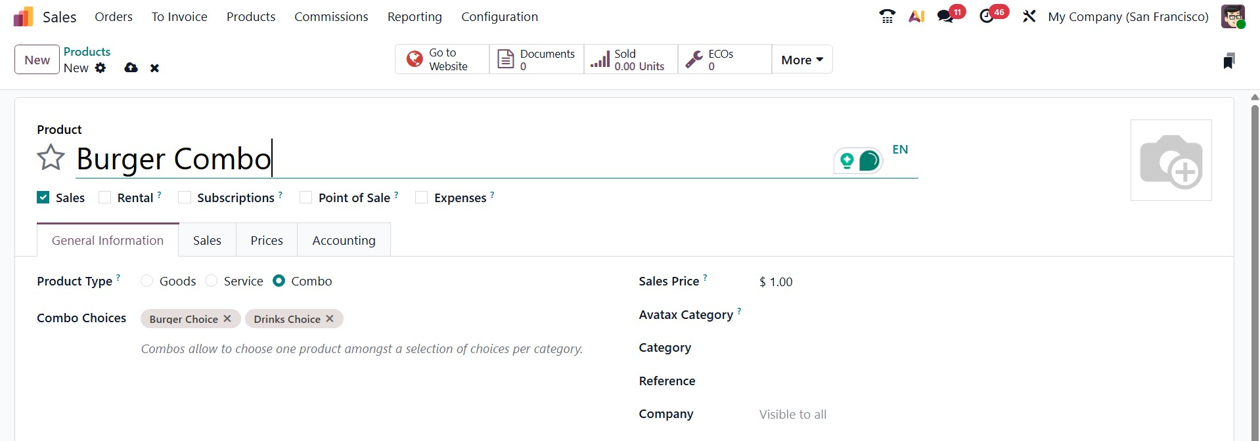
Task: Open the chat messages icon
Action: [x=945, y=16]
